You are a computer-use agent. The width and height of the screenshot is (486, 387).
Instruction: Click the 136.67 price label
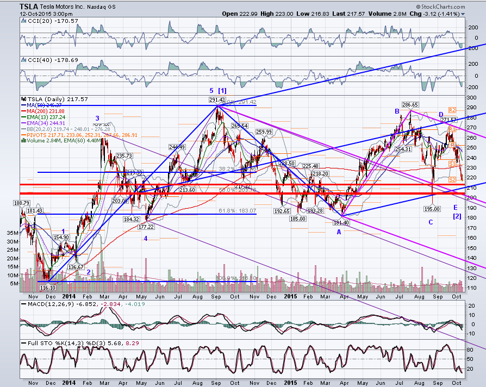coord(76,267)
